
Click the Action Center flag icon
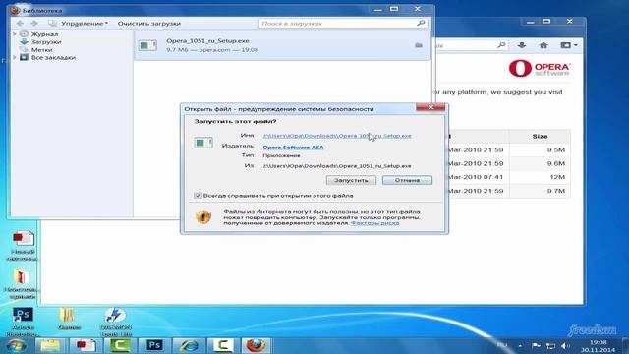coord(536,345)
